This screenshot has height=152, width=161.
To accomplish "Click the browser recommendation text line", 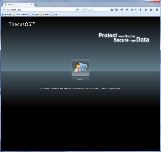I will click(x=80, y=88).
